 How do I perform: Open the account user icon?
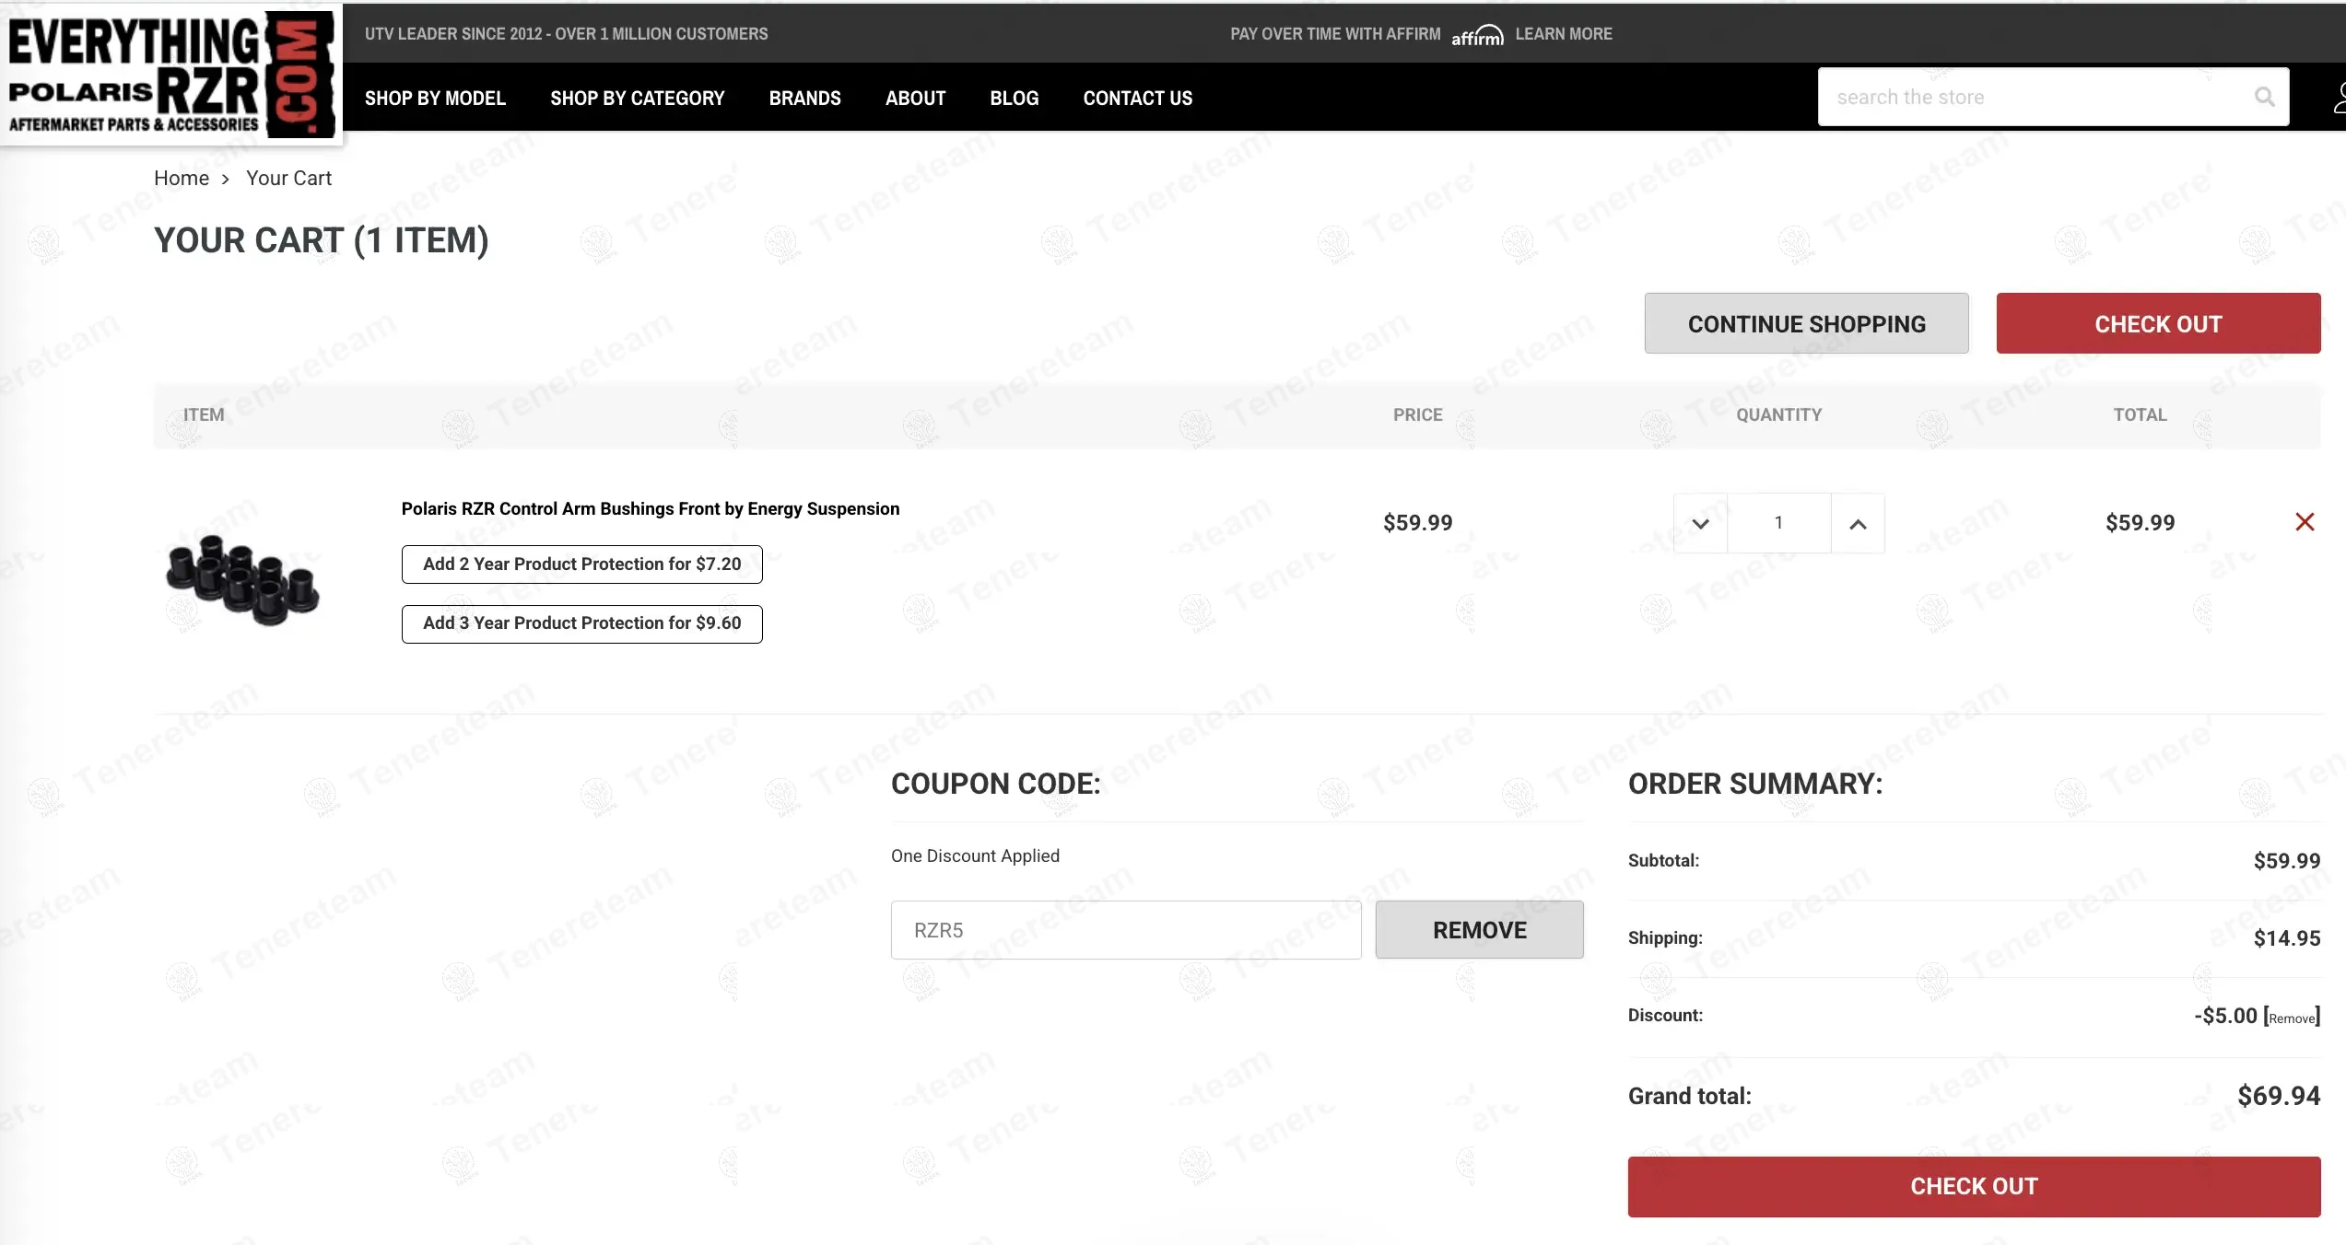pyautogui.click(x=2340, y=98)
